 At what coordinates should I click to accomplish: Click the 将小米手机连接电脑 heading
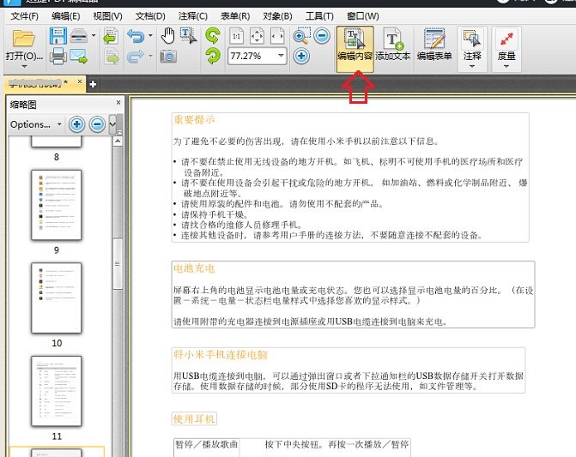pyautogui.click(x=220, y=355)
